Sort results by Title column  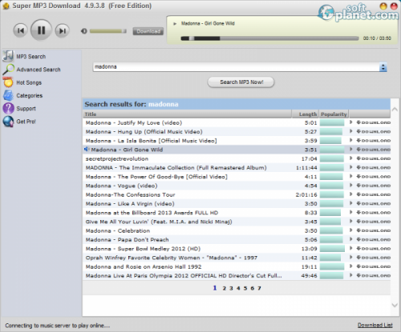(x=187, y=114)
